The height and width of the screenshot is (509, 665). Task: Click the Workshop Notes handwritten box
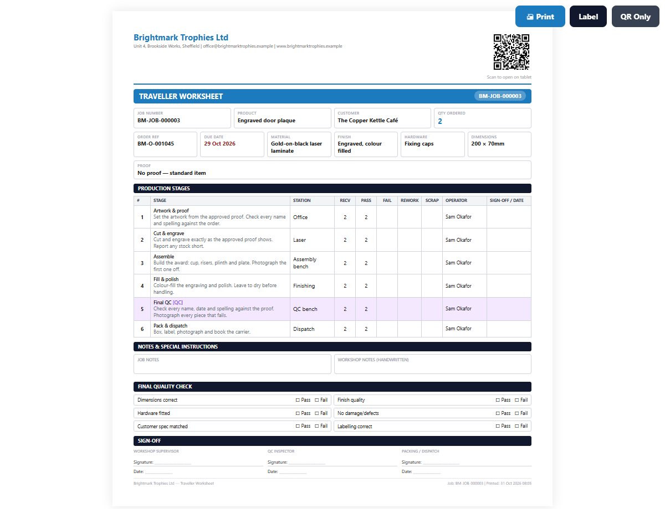point(433,364)
